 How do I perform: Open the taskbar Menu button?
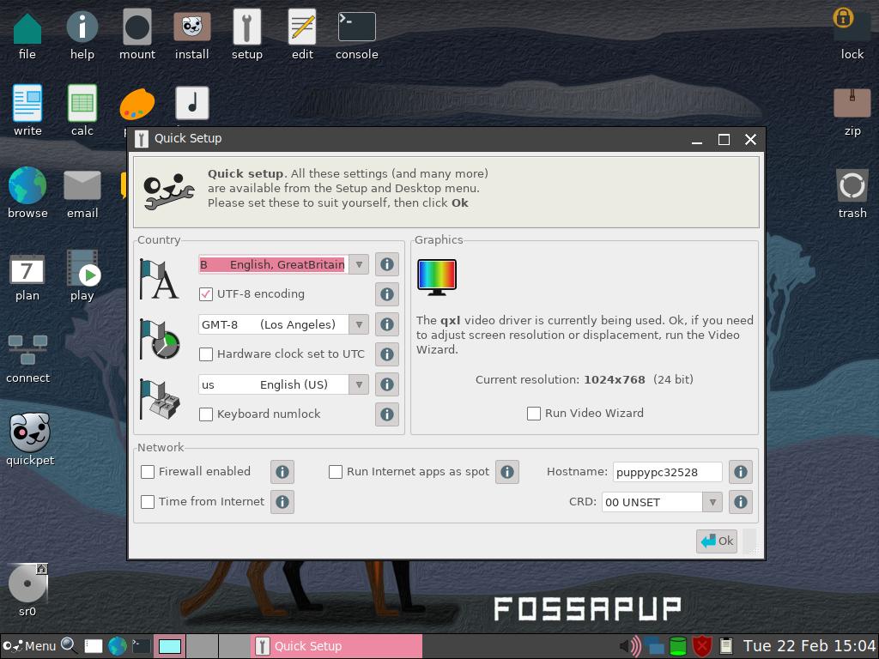point(29,646)
